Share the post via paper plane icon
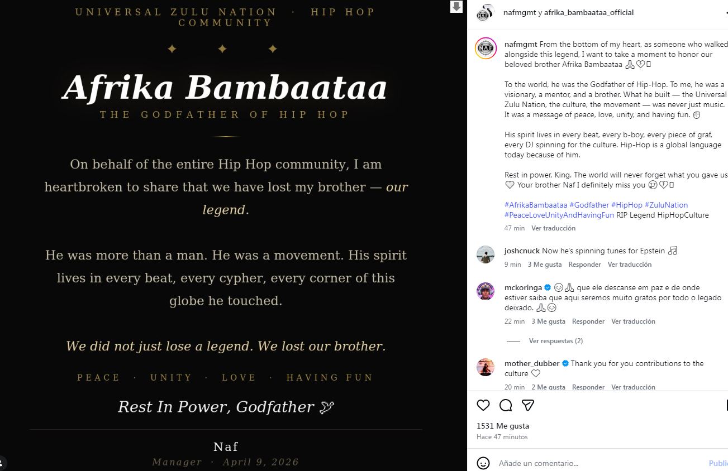This screenshot has height=471, width=728. pos(527,405)
